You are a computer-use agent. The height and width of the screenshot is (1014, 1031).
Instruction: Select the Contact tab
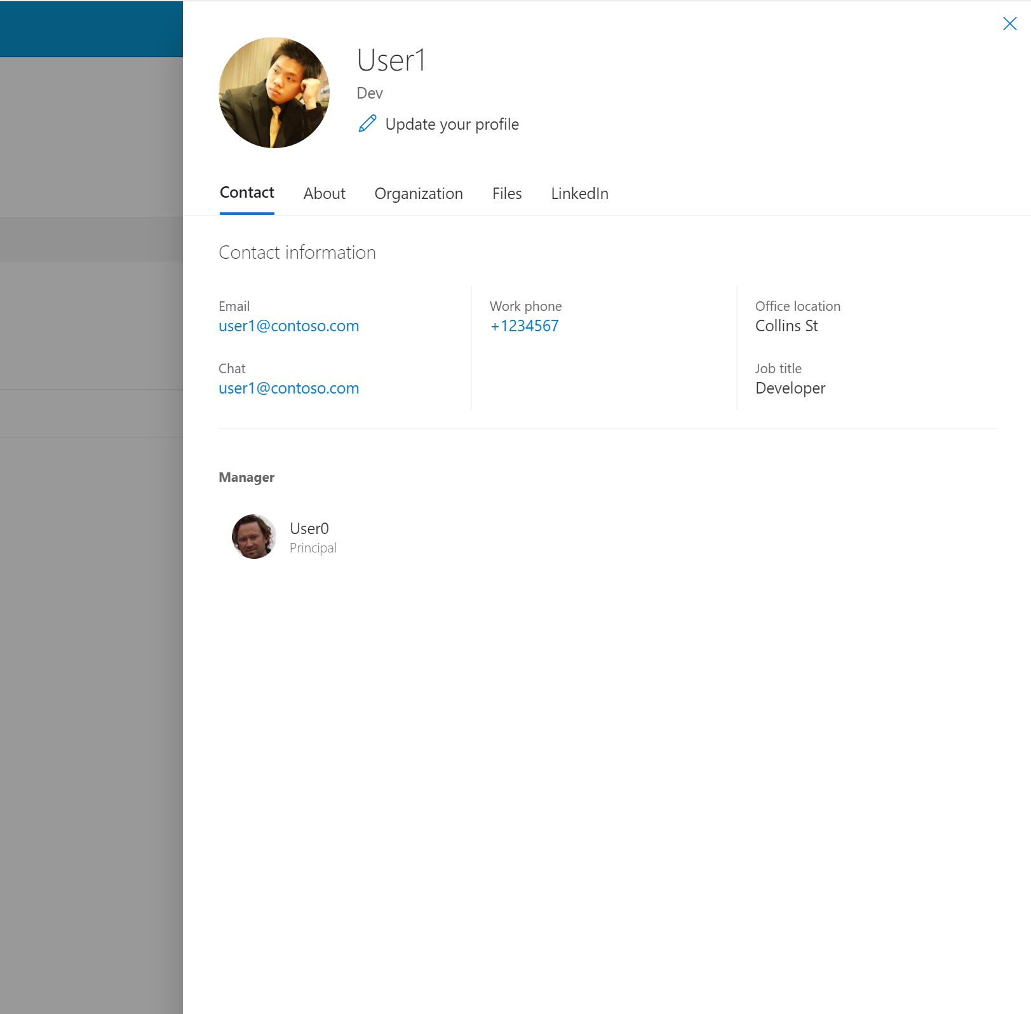246,193
